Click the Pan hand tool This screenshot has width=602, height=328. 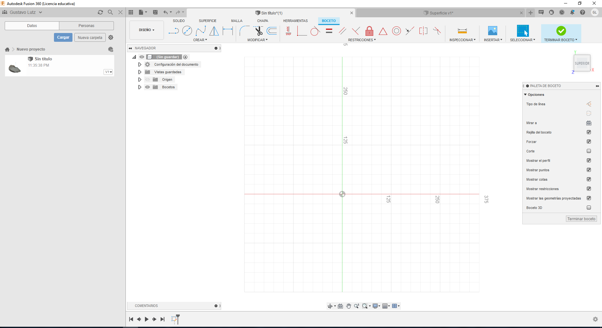pyautogui.click(x=349, y=306)
